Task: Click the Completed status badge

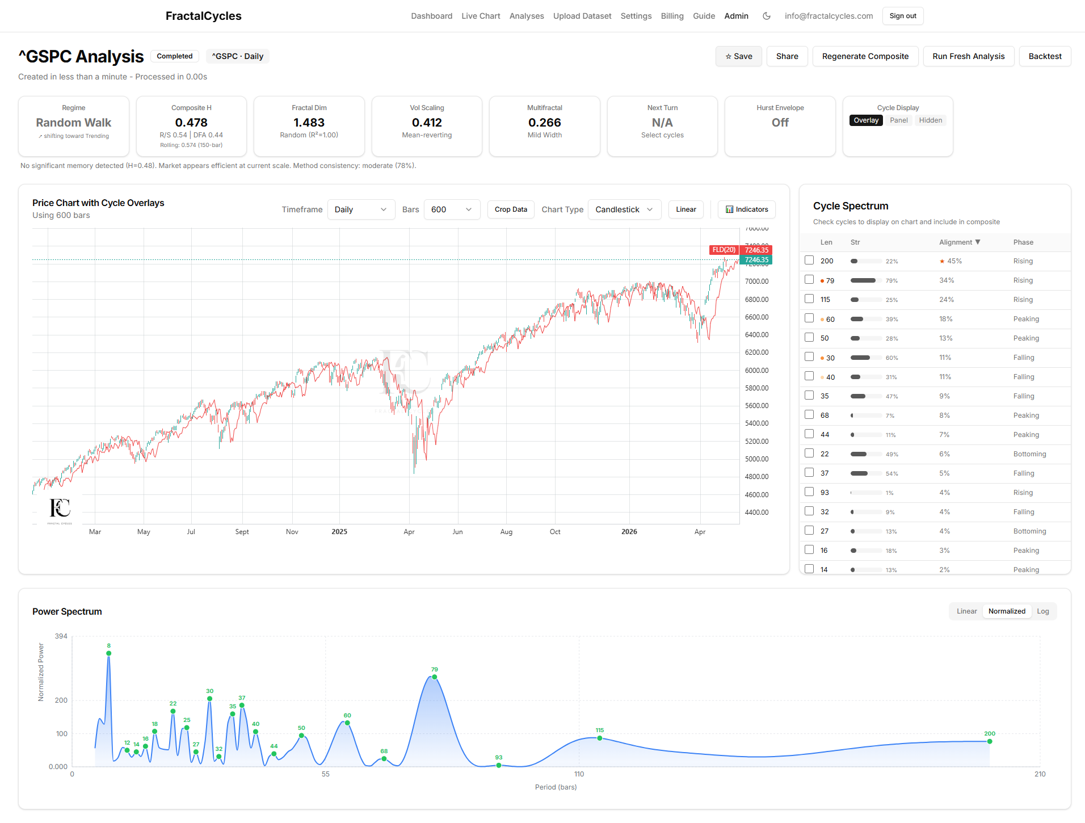Action: [x=175, y=56]
